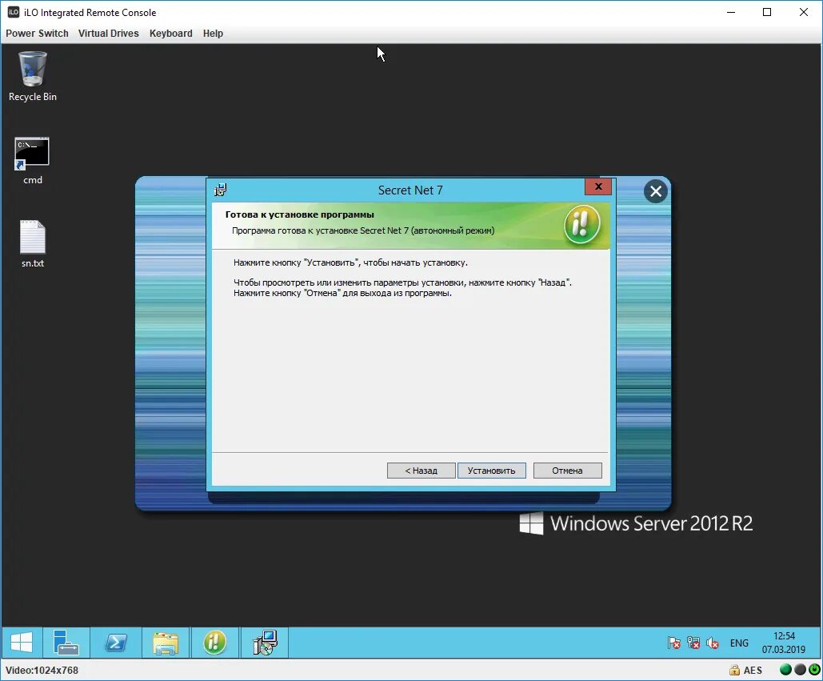The height and width of the screenshot is (681, 823).
Task: Change the ENG input language
Action: pos(739,643)
